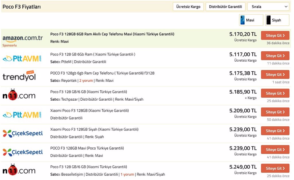Select the Siyah color option

pyautogui.click(x=277, y=20)
